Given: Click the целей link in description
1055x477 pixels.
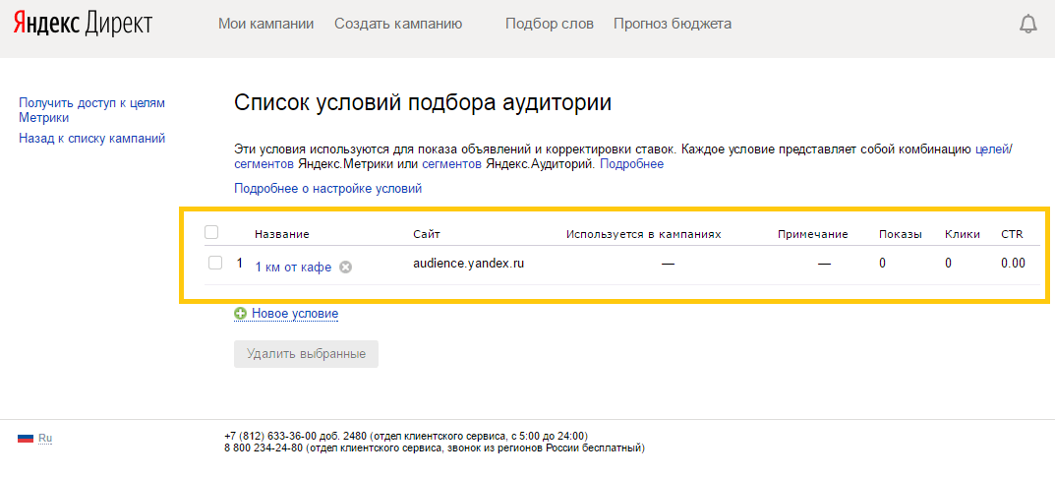Looking at the screenshot, I should click(992, 149).
